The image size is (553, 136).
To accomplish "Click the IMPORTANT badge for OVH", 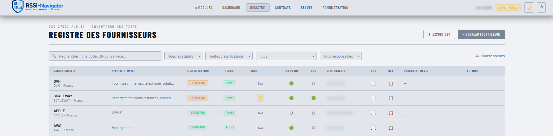I will pos(198,83).
